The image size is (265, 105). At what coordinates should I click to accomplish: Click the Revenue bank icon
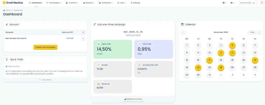coord(99,84)
